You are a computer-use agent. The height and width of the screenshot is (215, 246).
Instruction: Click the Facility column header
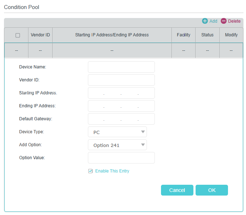click(x=184, y=35)
